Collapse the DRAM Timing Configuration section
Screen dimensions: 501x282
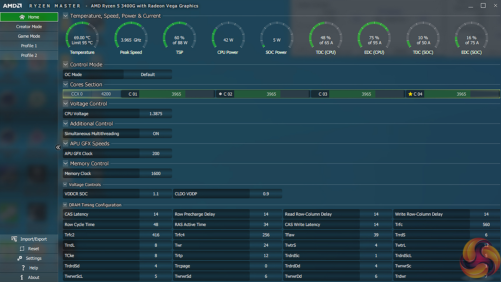(65, 205)
